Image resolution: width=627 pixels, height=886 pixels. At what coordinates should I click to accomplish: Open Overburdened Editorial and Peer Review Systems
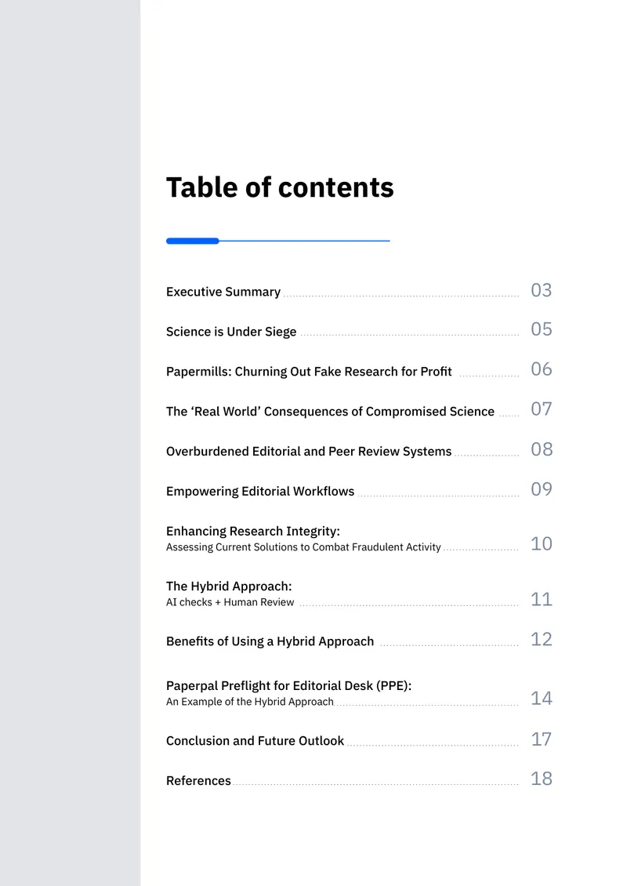coord(309,451)
